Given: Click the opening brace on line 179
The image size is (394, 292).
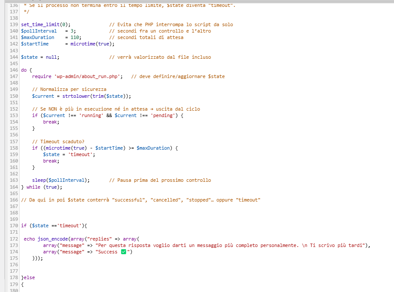Looking at the screenshot, I should (22, 284).
